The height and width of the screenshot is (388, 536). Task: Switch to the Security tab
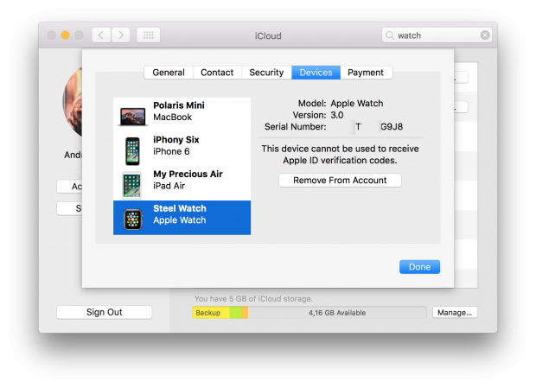pos(266,73)
